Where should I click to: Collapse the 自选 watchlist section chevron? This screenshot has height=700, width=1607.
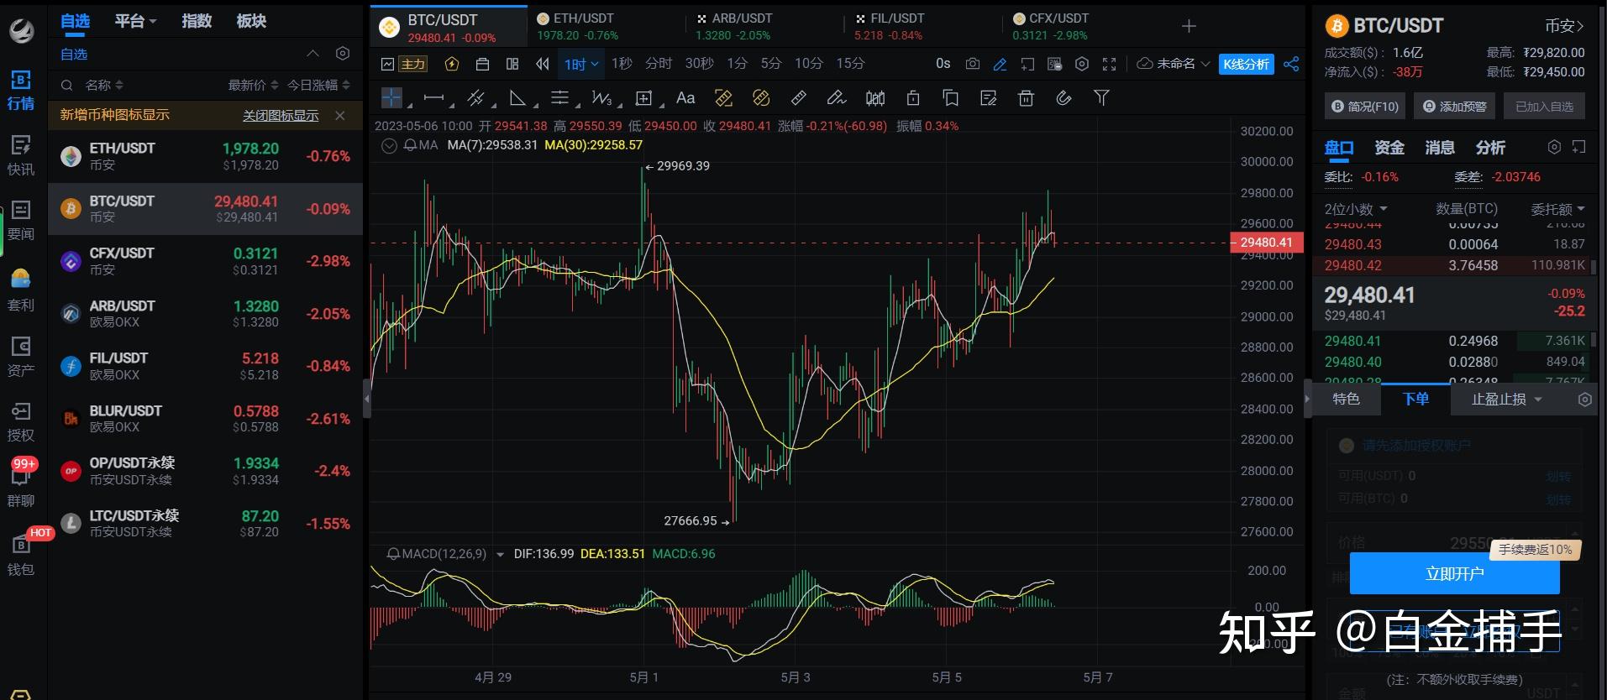coord(312,54)
